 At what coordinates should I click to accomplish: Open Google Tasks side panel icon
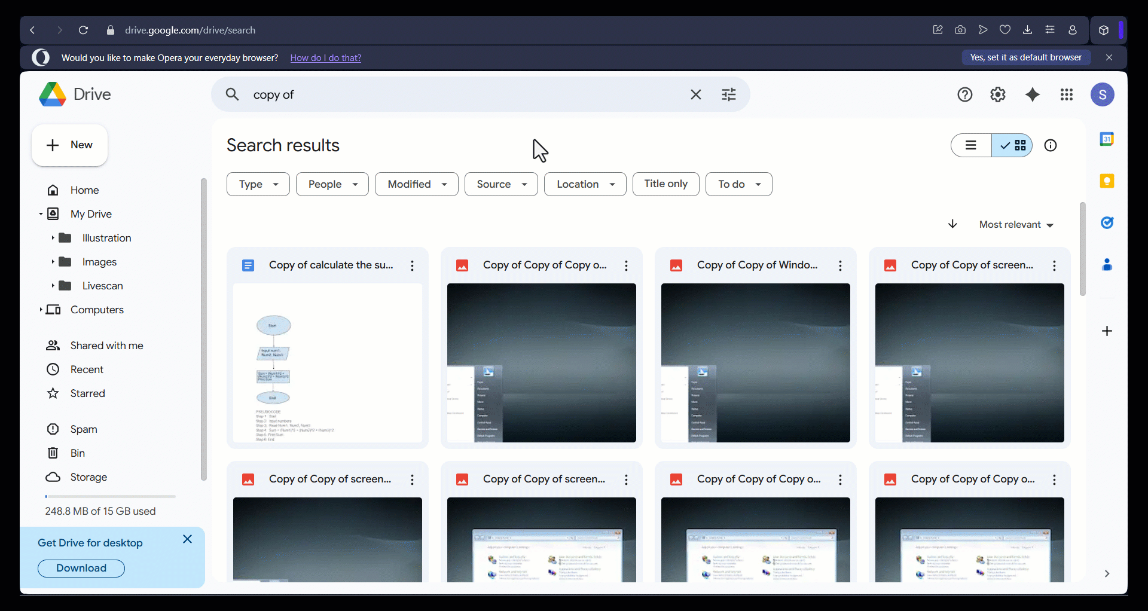[x=1107, y=223]
